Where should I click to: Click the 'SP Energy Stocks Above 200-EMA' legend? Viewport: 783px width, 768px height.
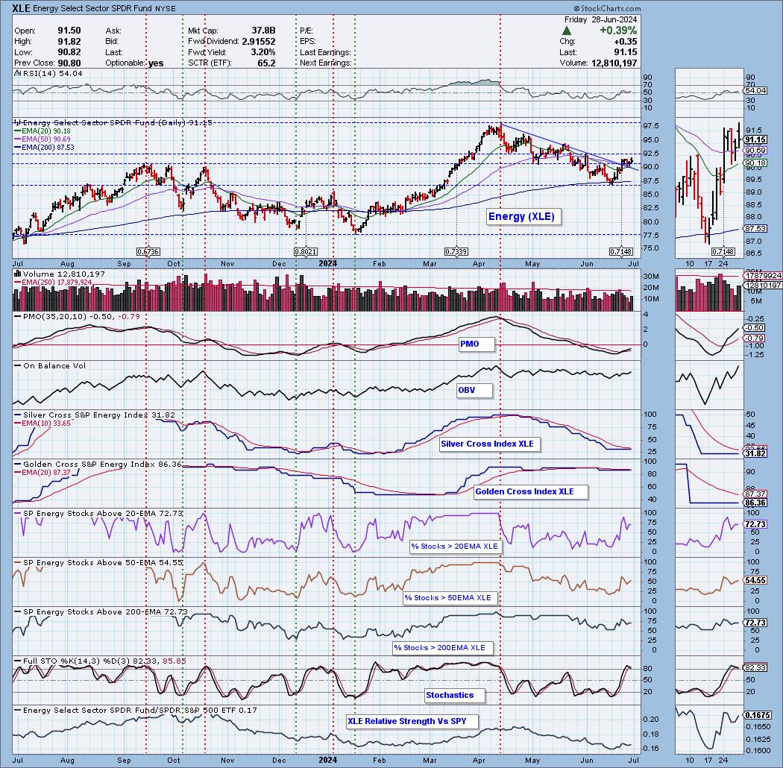point(101,611)
